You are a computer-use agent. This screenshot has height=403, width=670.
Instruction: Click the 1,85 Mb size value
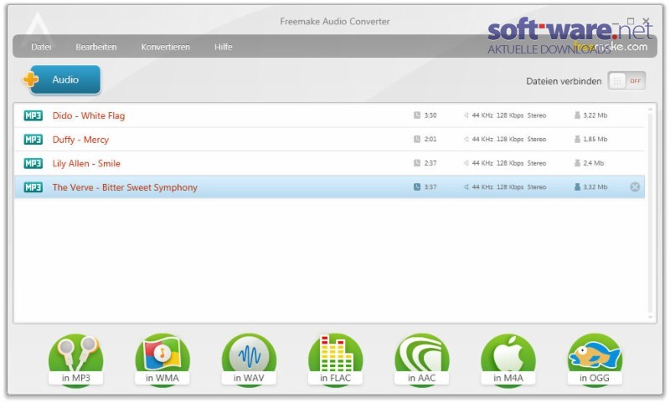pos(595,139)
